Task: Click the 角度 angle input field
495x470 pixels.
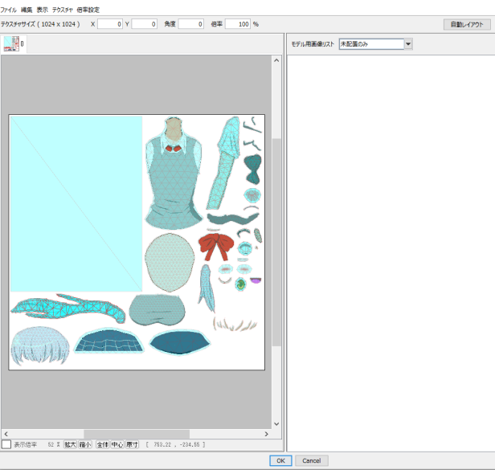Action: (191, 24)
